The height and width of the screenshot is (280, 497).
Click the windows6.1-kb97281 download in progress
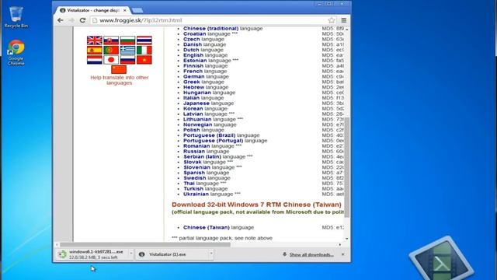click(92, 254)
